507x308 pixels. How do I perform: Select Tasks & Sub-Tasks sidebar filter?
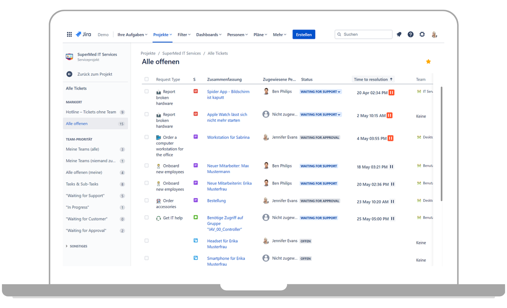pos(95,184)
